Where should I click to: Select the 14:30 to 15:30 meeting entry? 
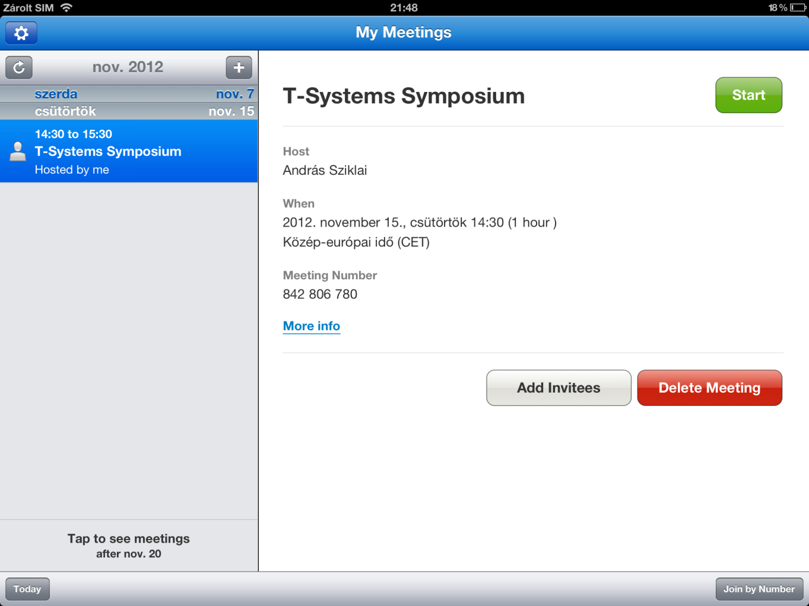129,151
